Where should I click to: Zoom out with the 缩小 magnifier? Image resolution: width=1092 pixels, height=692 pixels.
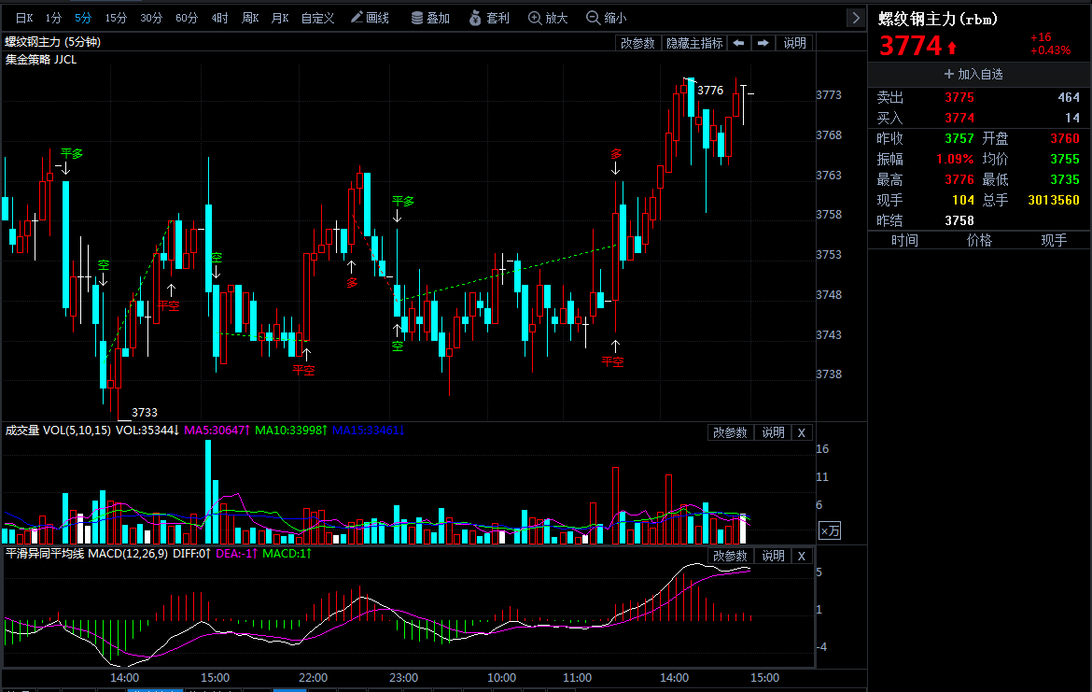tap(606, 18)
